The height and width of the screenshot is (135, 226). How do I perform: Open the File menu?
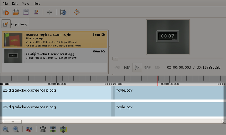coord(5,3)
